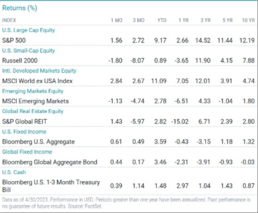Select the 1 MO column header
Image resolution: width=258 pixels, height=213 pixels.
coord(117,20)
